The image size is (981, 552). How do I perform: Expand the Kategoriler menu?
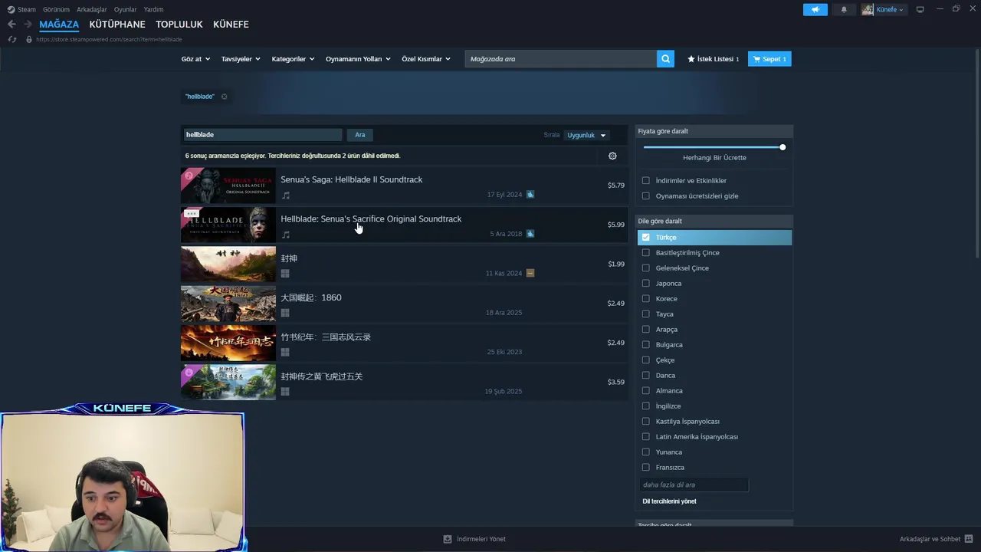(293, 59)
